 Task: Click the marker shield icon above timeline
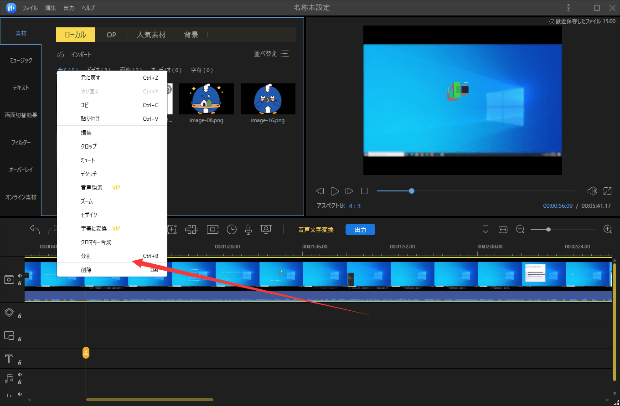tap(486, 230)
